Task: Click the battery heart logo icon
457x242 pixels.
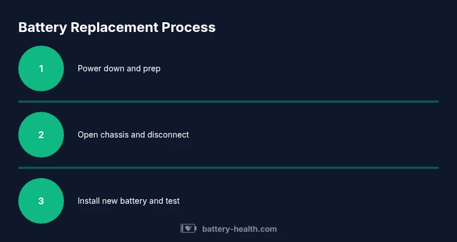Action: tap(189, 229)
